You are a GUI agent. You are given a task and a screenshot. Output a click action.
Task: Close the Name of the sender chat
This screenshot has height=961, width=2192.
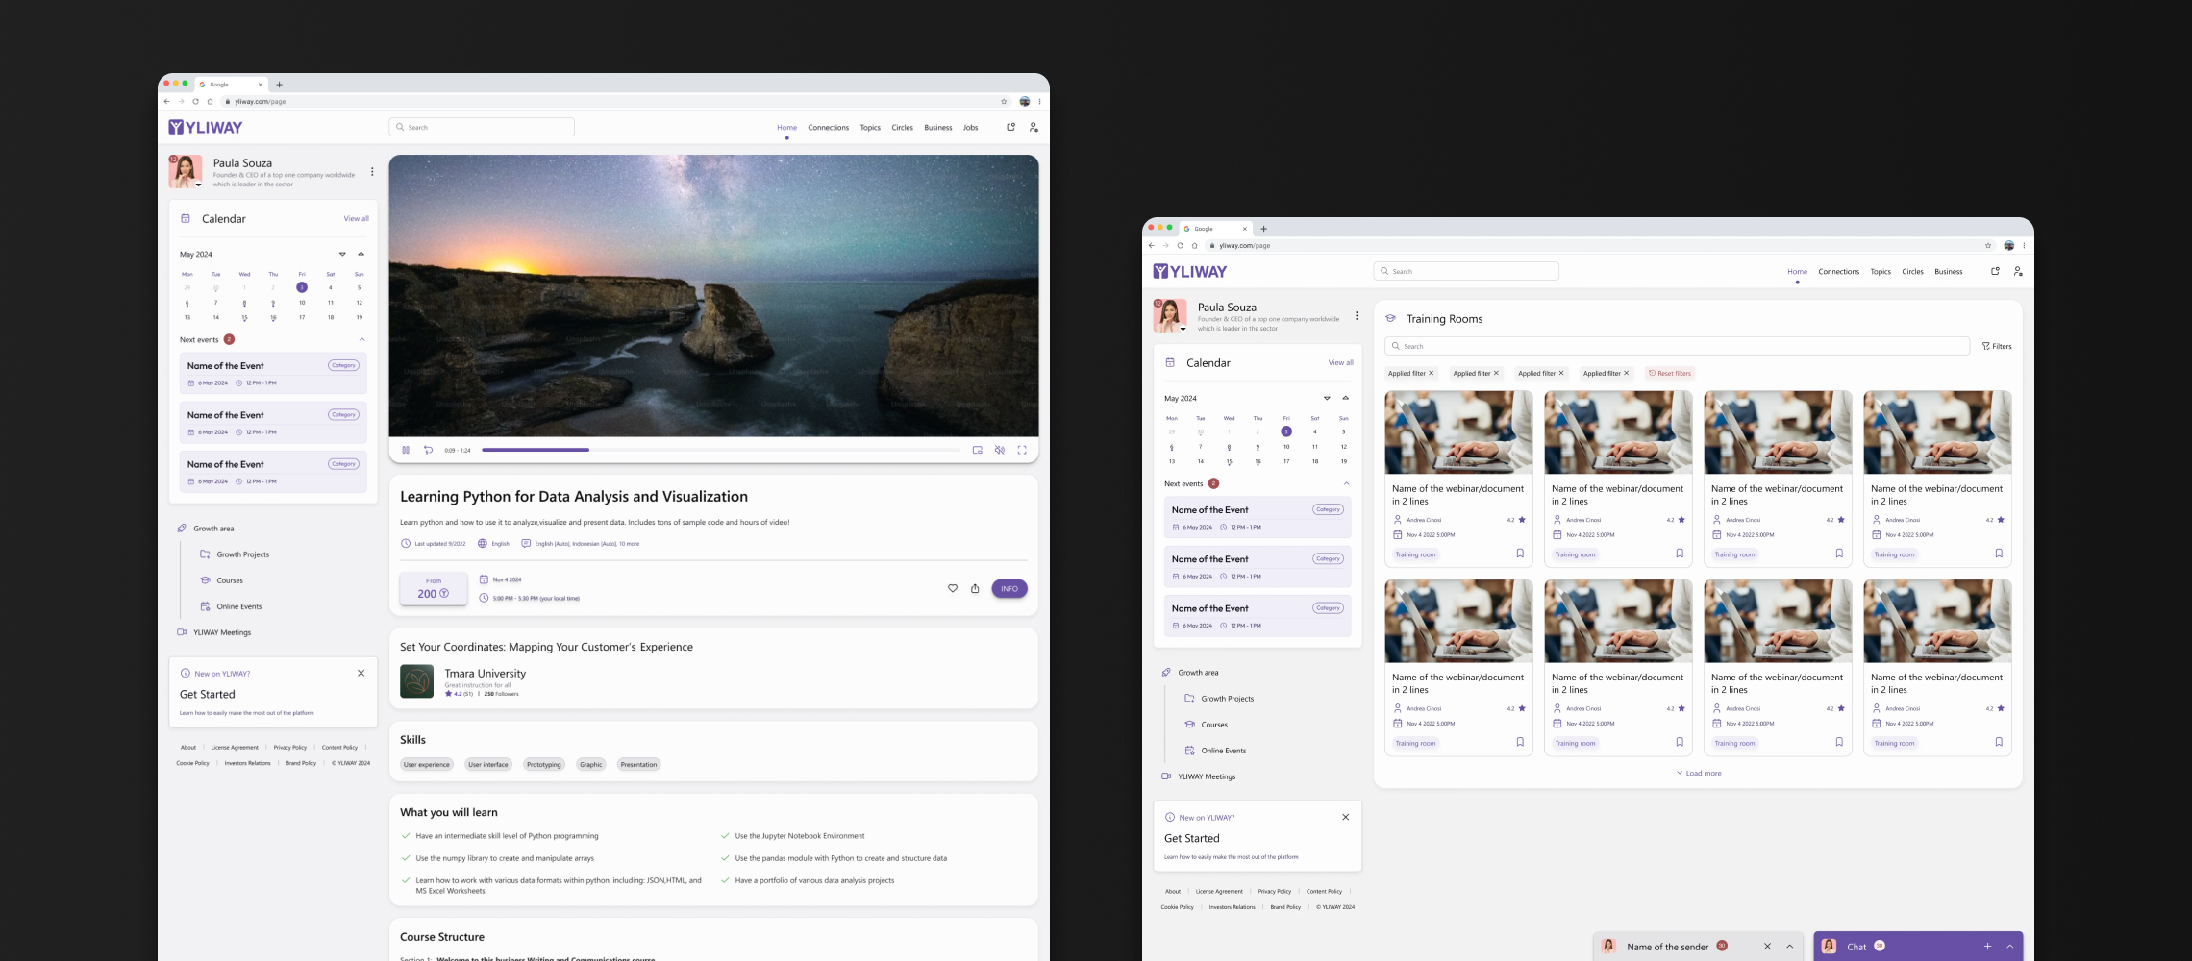coord(1767,947)
